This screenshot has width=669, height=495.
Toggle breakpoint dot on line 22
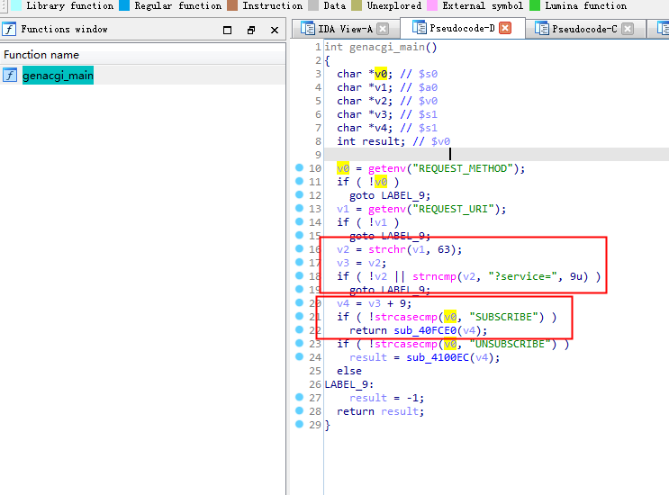pos(298,330)
